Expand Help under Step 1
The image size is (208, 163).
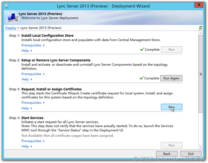[27, 51]
